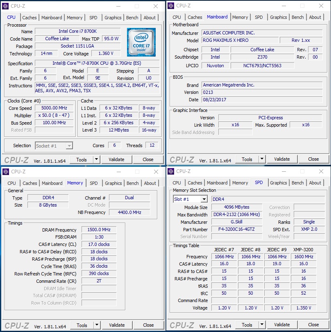Minimize the Mainboard CPU-Z window
This screenshot has width=331, height=332.
coord(284,6)
